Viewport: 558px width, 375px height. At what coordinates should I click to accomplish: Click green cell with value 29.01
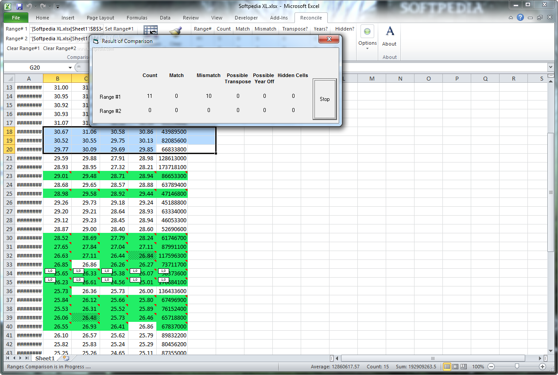click(x=58, y=176)
